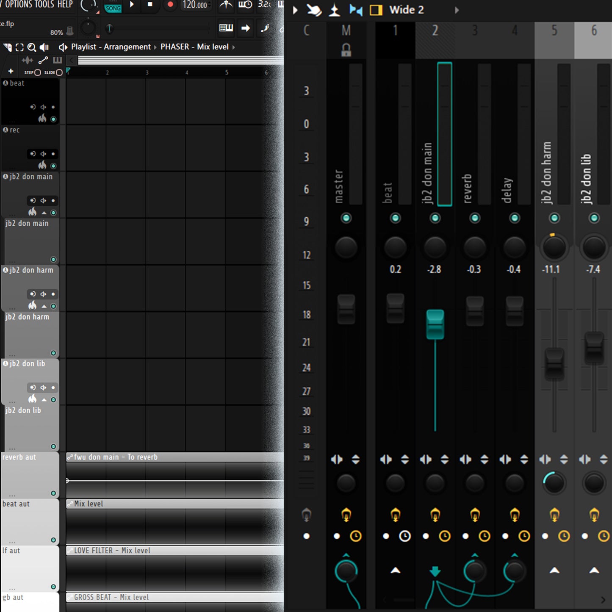612x612 pixels.
Task: Select the playback speaker tool in playlist
Action: tap(44, 47)
